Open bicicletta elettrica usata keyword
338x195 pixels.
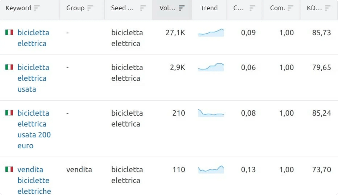[33, 78]
